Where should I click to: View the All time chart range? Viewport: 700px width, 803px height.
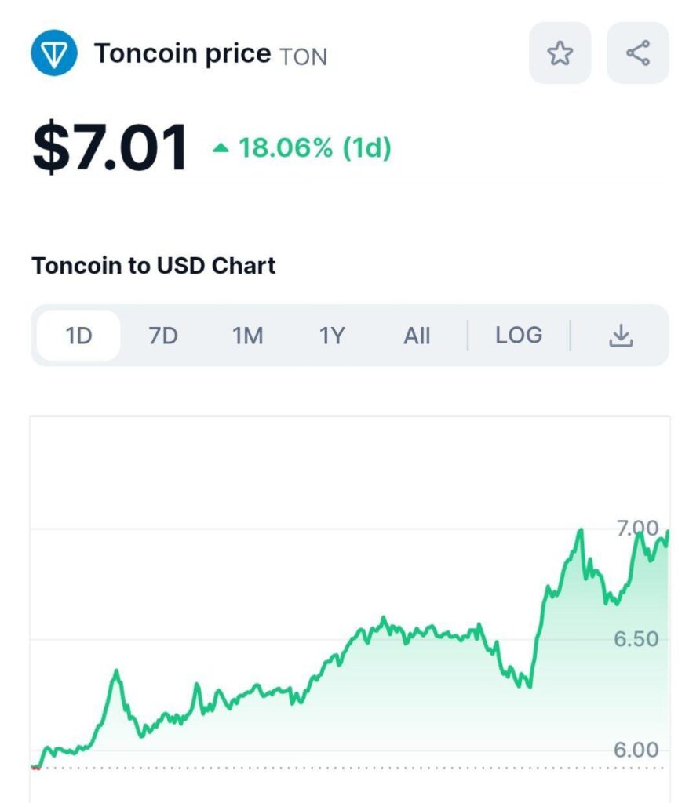tap(417, 336)
